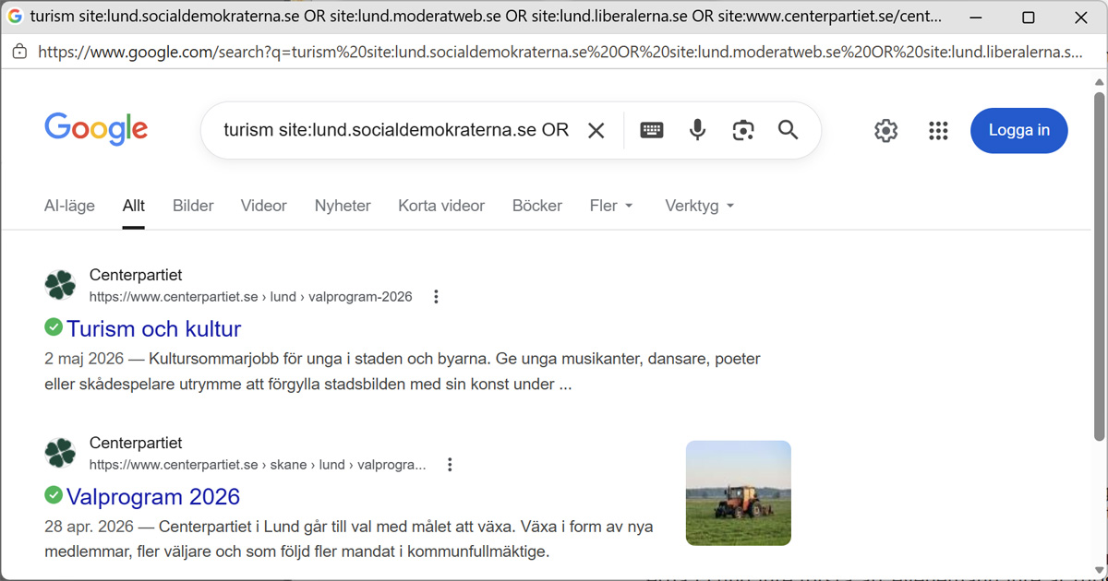
Task: Click the vertical page scrollbar thumb
Action: [1099, 265]
